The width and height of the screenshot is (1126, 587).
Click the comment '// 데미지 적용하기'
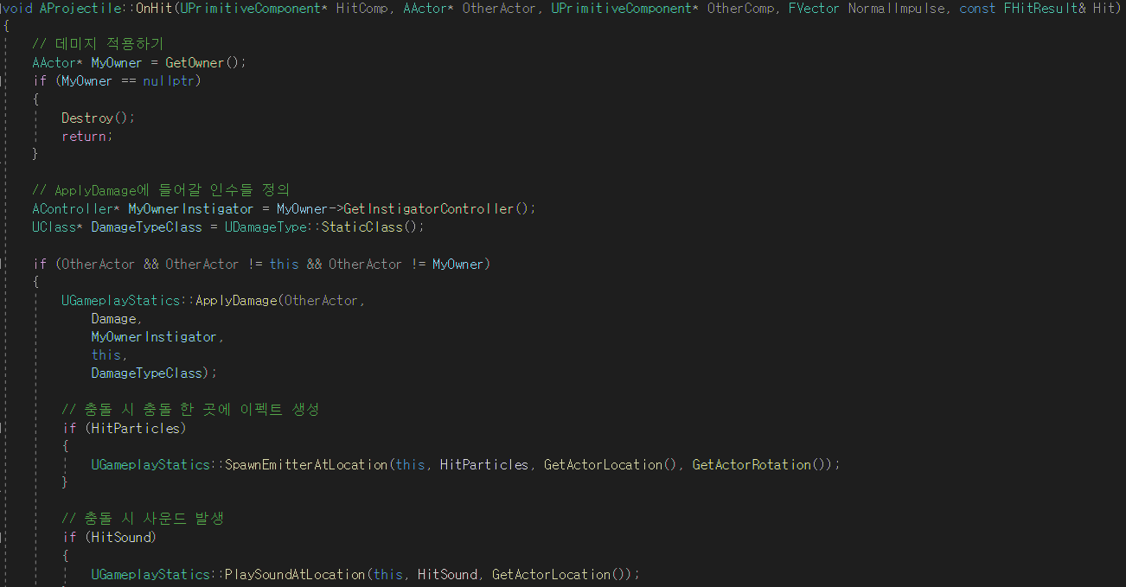97,44
